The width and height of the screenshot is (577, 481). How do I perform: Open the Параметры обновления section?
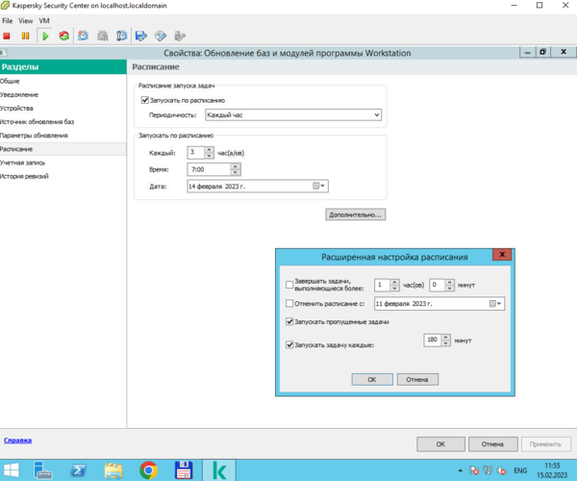(x=63, y=136)
